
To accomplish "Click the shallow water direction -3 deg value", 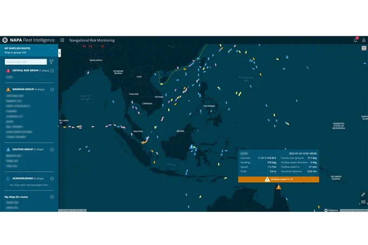I will (x=313, y=163).
